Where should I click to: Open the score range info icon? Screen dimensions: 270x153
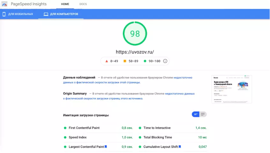pos(165,61)
